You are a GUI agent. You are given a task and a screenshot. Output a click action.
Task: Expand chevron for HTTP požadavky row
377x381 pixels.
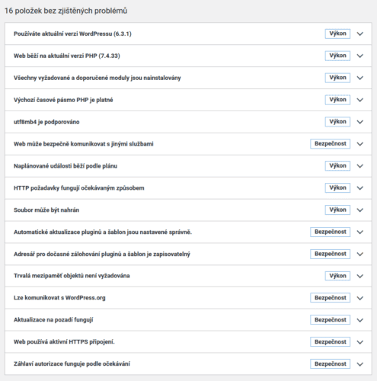coord(360,188)
